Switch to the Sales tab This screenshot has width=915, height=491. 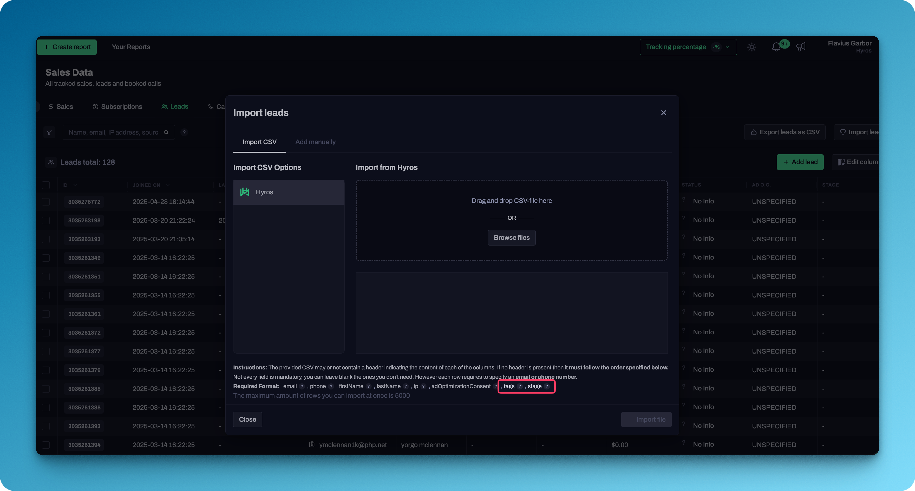coord(61,107)
